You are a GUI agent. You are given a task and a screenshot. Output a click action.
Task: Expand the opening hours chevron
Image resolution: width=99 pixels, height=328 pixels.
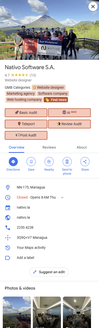point(62,198)
